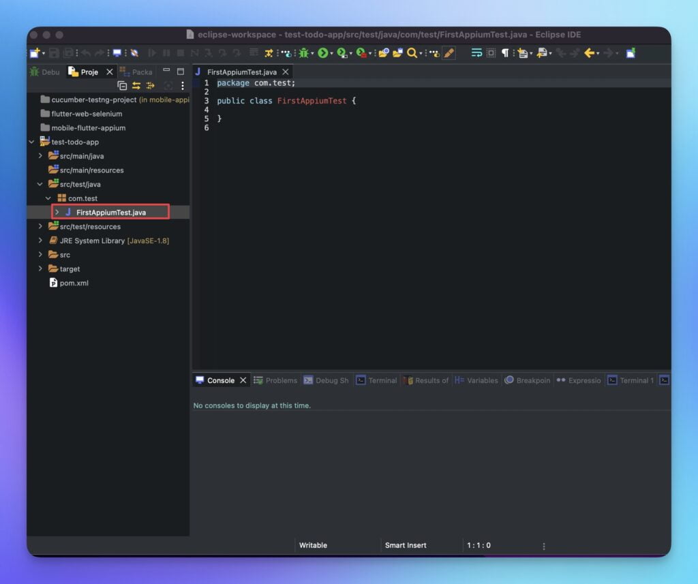Expand the FirstAppiumTest.java tree node
This screenshot has height=584, width=698.
pyautogui.click(x=57, y=213)
